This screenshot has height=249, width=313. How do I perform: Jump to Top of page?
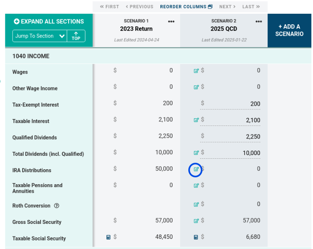76,36
